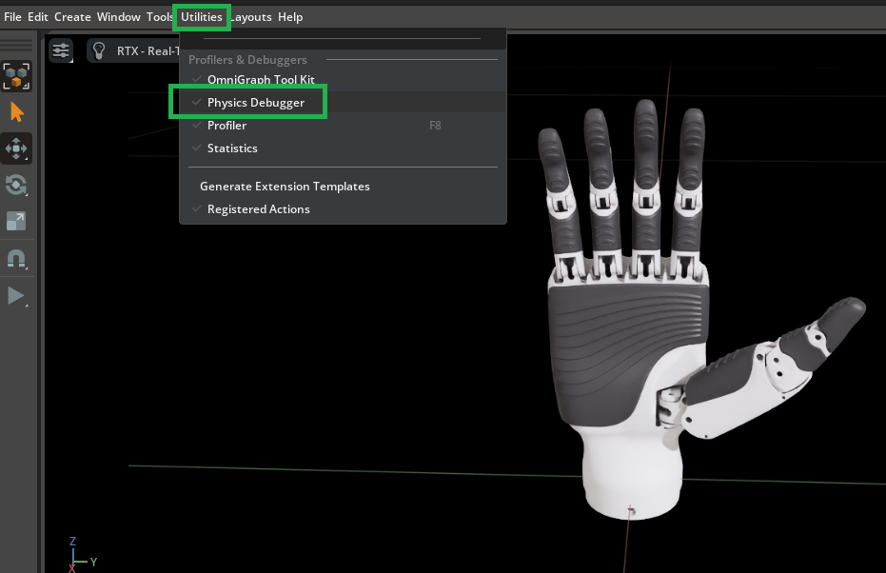Screen dimensions: 886x573
Task: Open Generate Extension Templates
Action: 285,186
